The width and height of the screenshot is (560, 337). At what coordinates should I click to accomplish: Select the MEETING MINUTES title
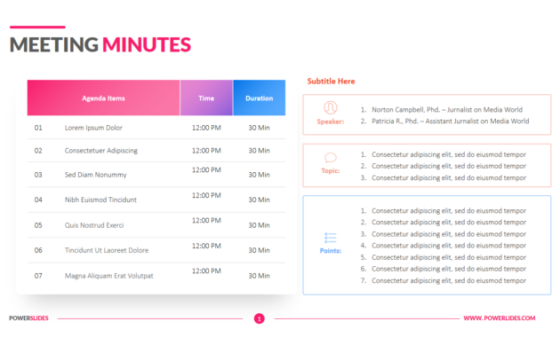coord(100,44)
